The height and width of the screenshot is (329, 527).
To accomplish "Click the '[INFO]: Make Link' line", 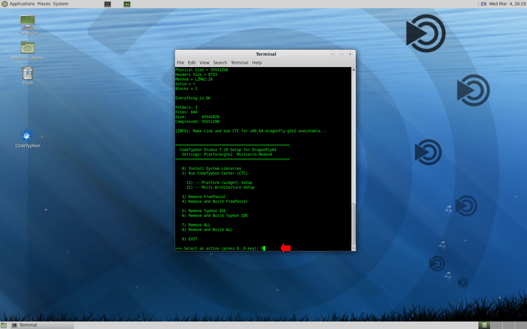I will [x=251, y=131].
